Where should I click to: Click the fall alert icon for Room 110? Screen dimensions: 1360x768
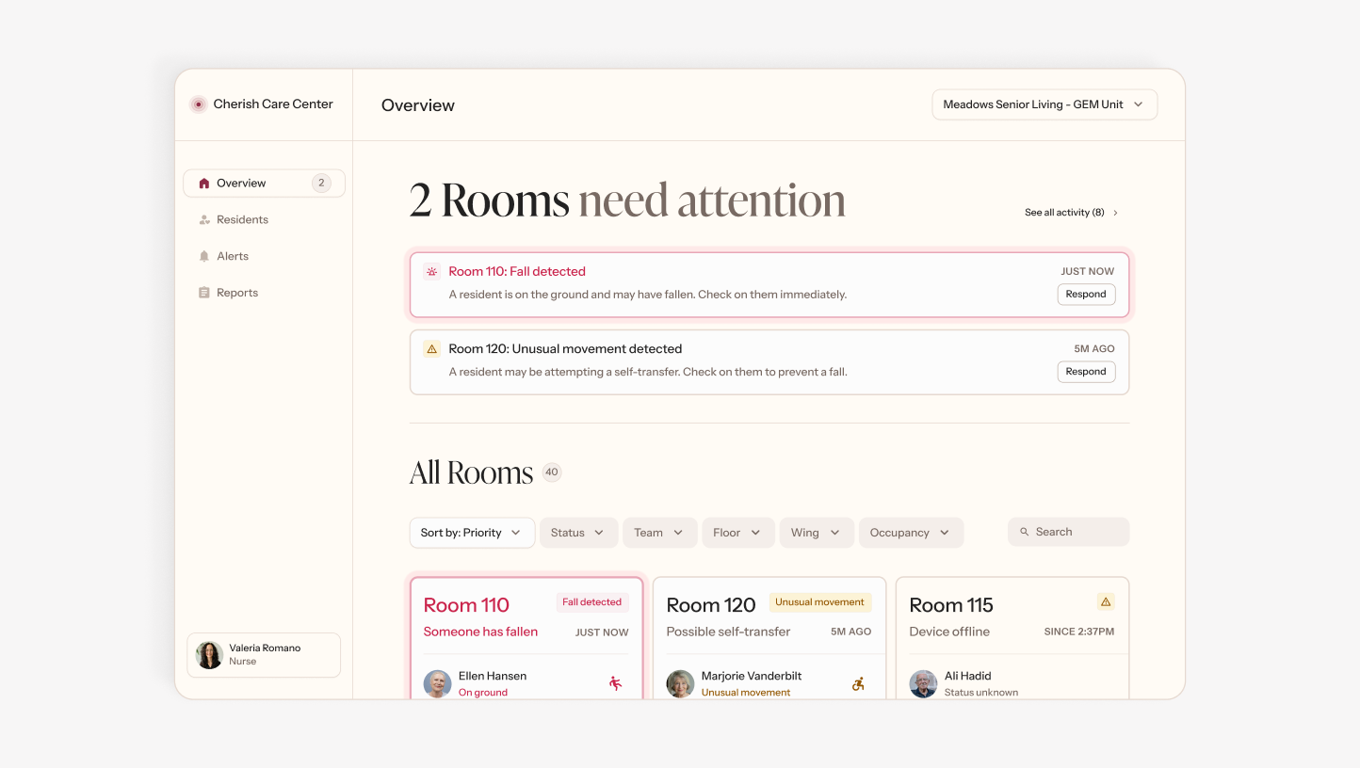coord(432,271)
